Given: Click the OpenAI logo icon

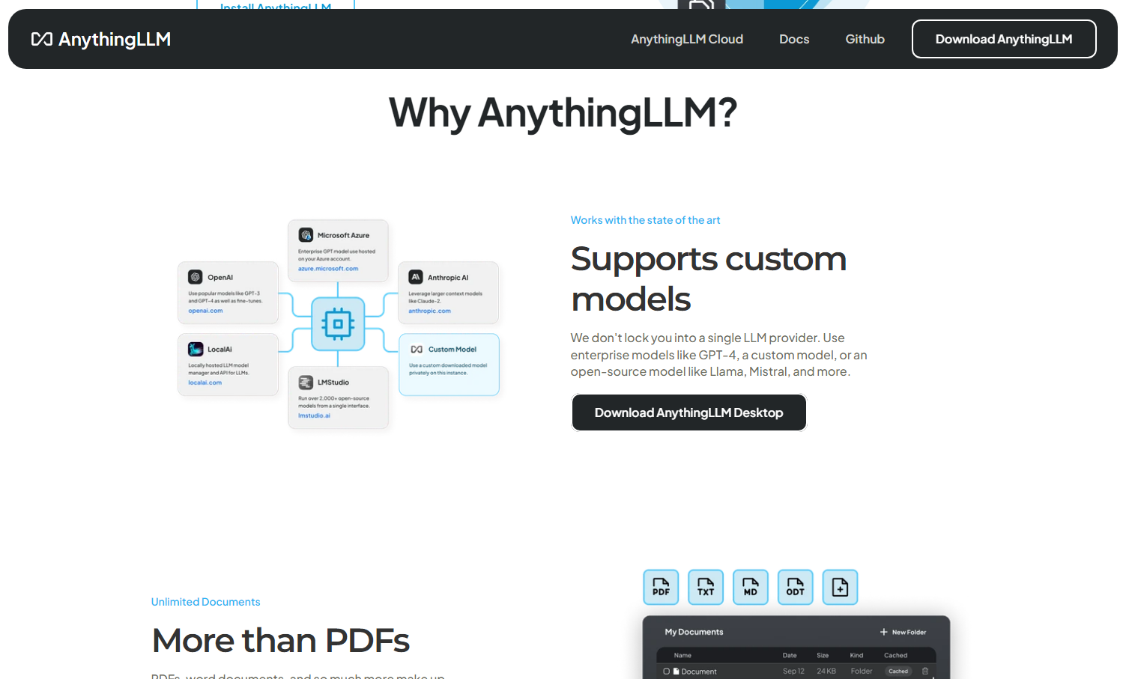Looking at the screenshot, I should [196, 277].
